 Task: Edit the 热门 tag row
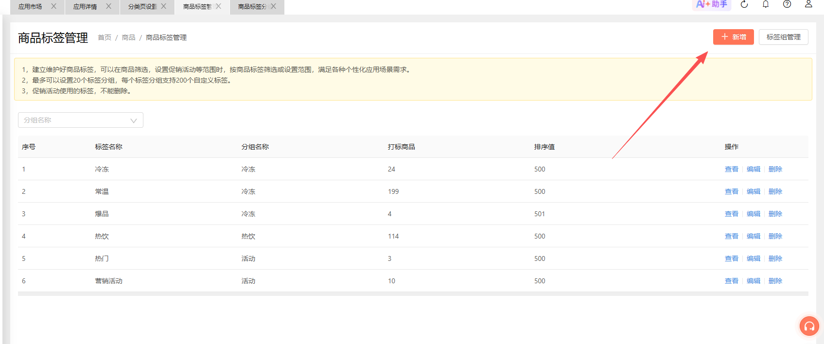[x=754, y=258]
